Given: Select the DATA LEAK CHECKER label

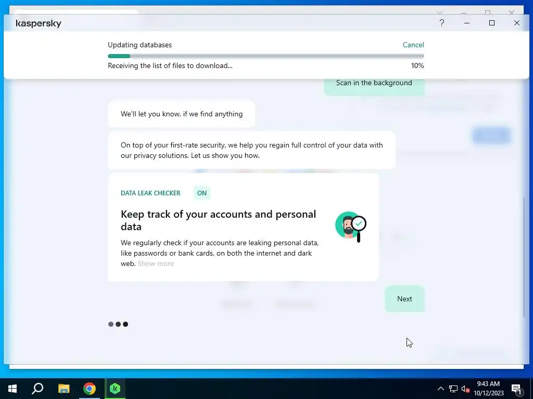Looking at the screenshot, I should [150, 193].
